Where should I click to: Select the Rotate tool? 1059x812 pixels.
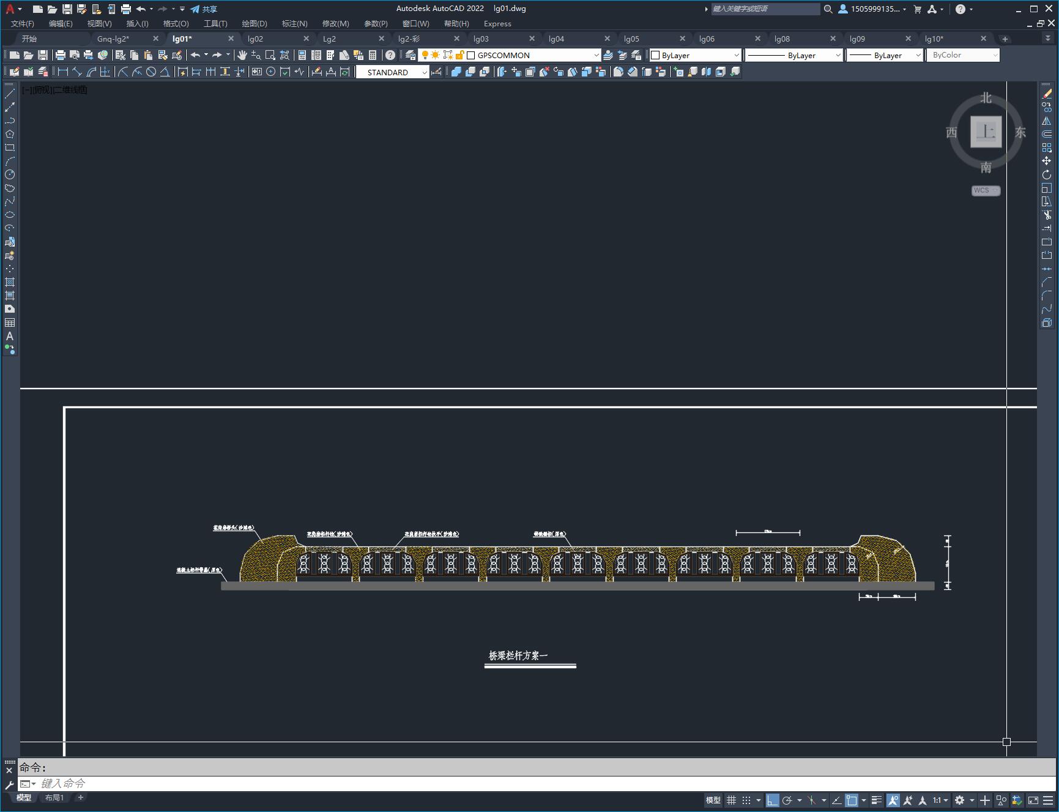pyautogui.click(x=1047, y=174)
